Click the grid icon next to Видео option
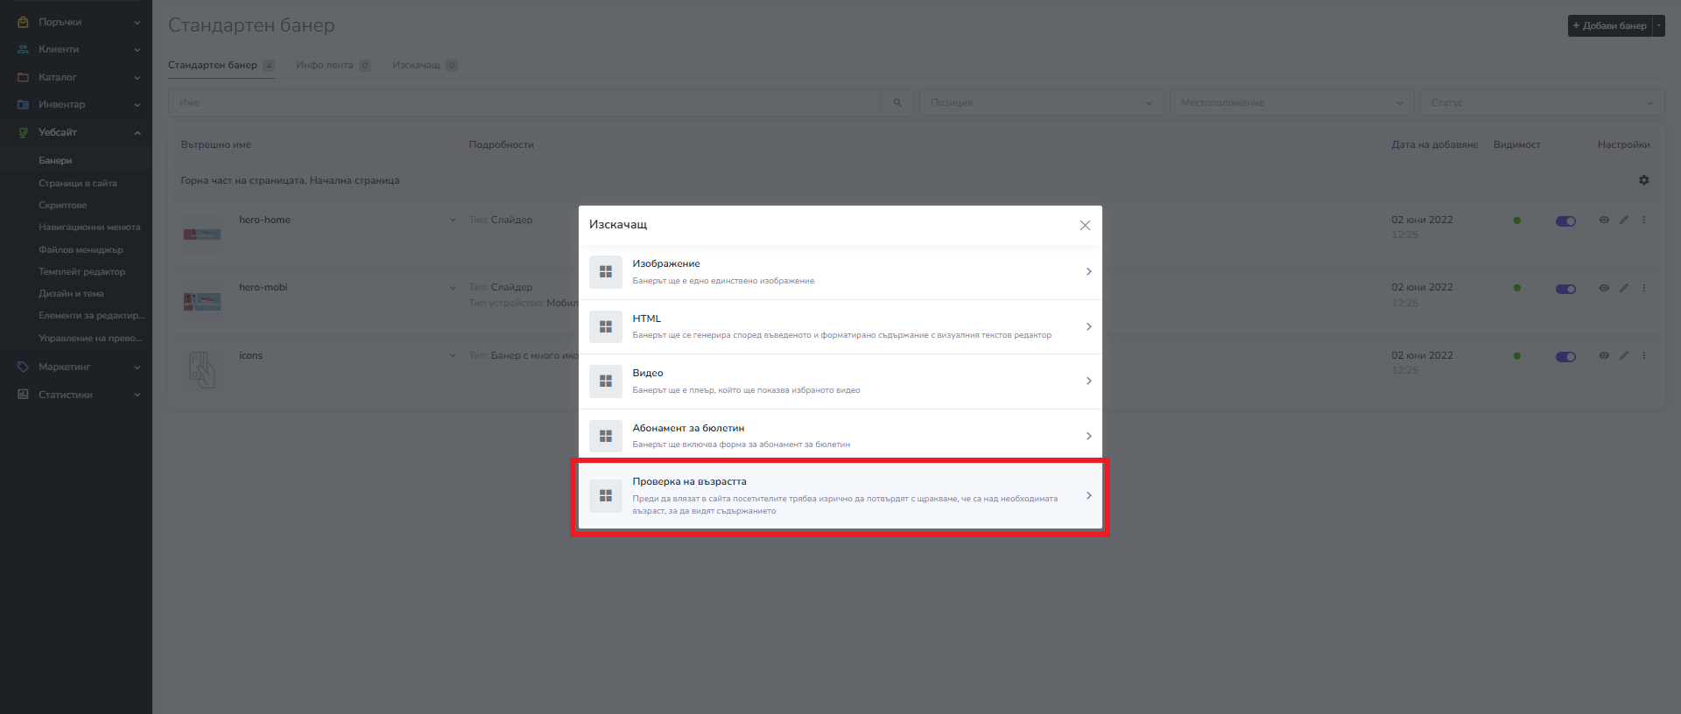This screenshot has height=714, width=1681. pos(605,381)
